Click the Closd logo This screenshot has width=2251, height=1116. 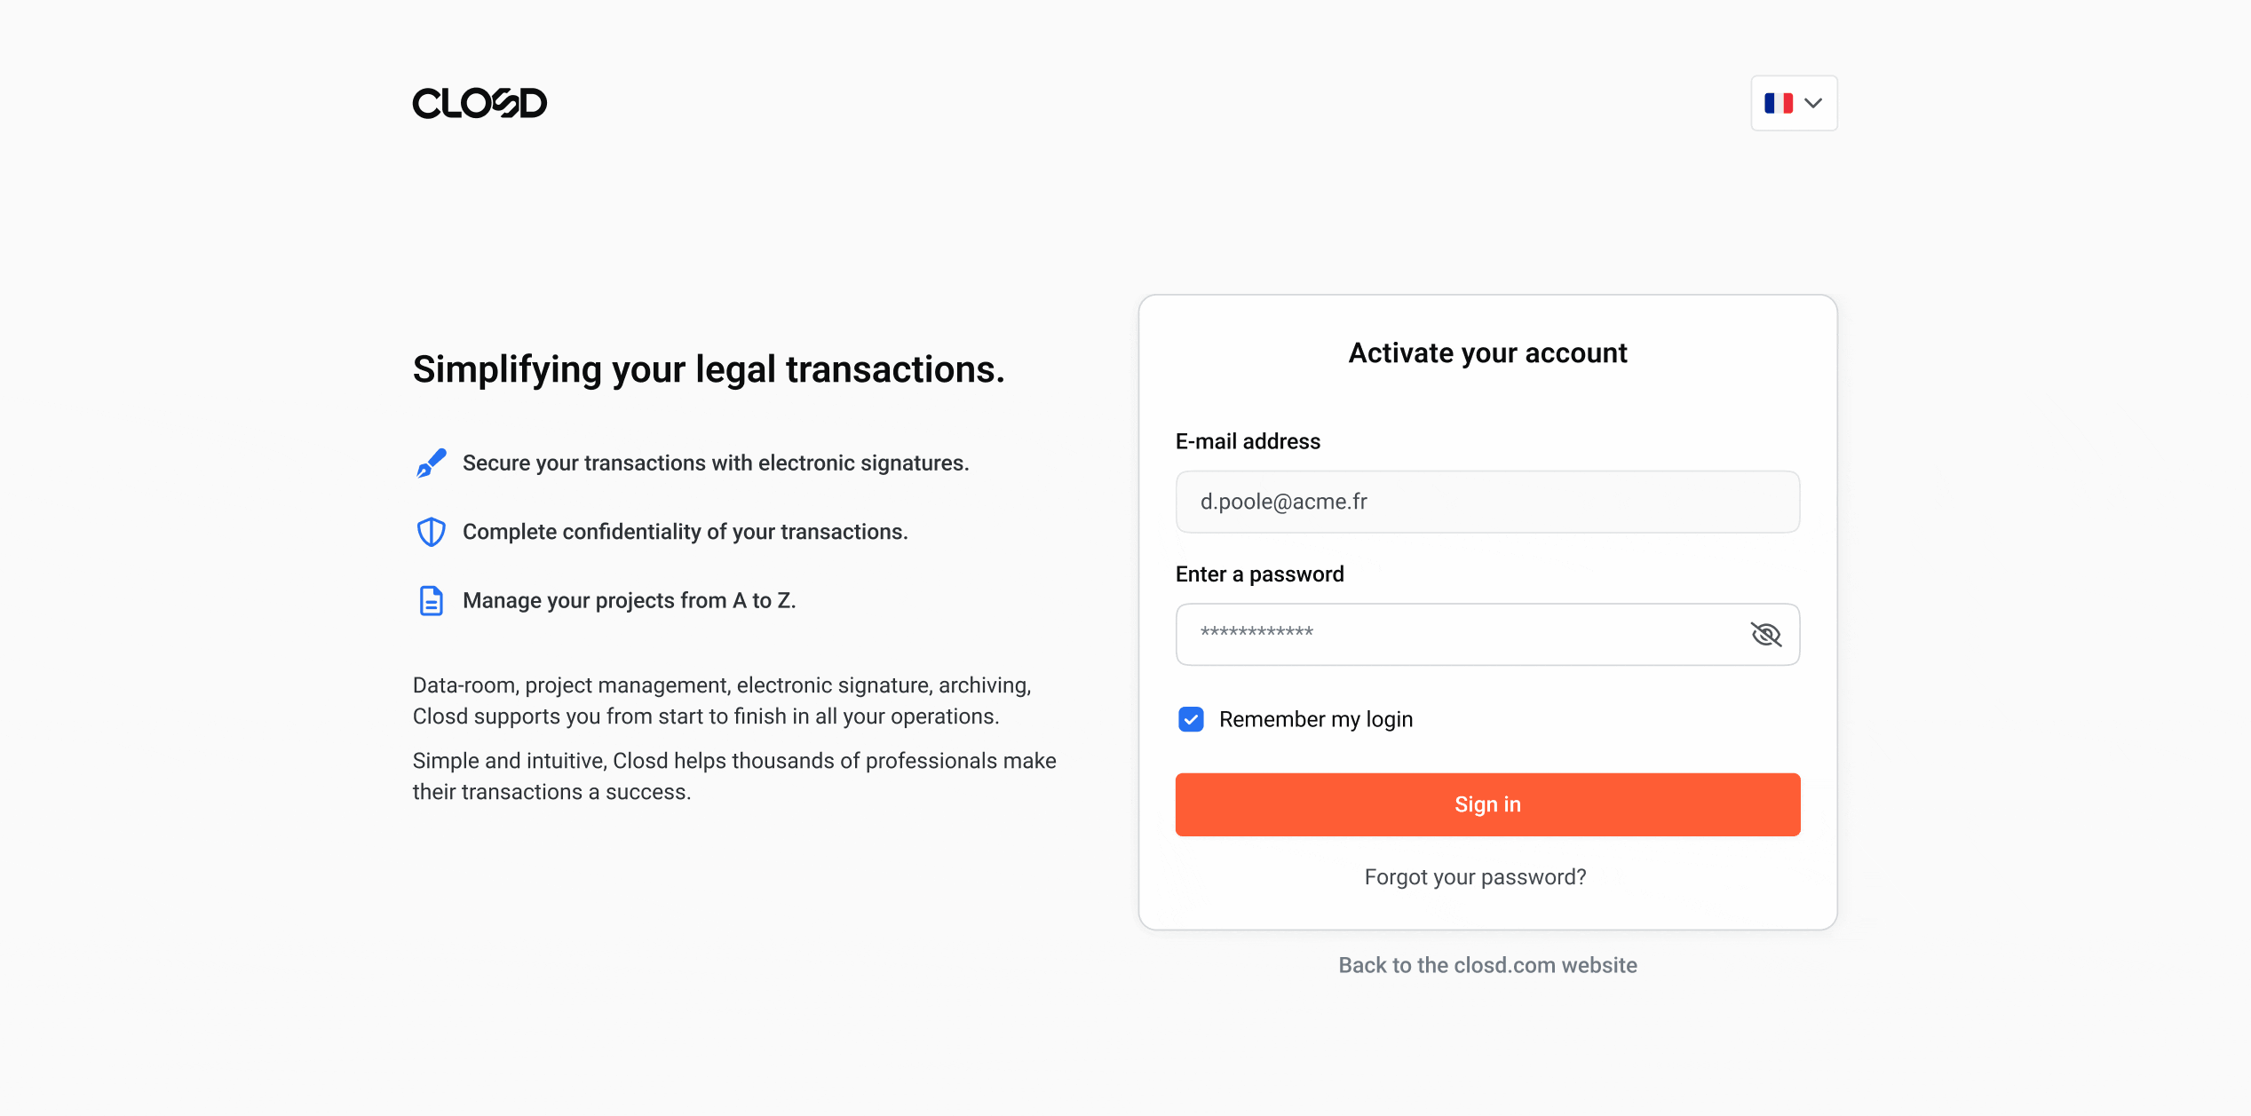click(x=480, y=103)
